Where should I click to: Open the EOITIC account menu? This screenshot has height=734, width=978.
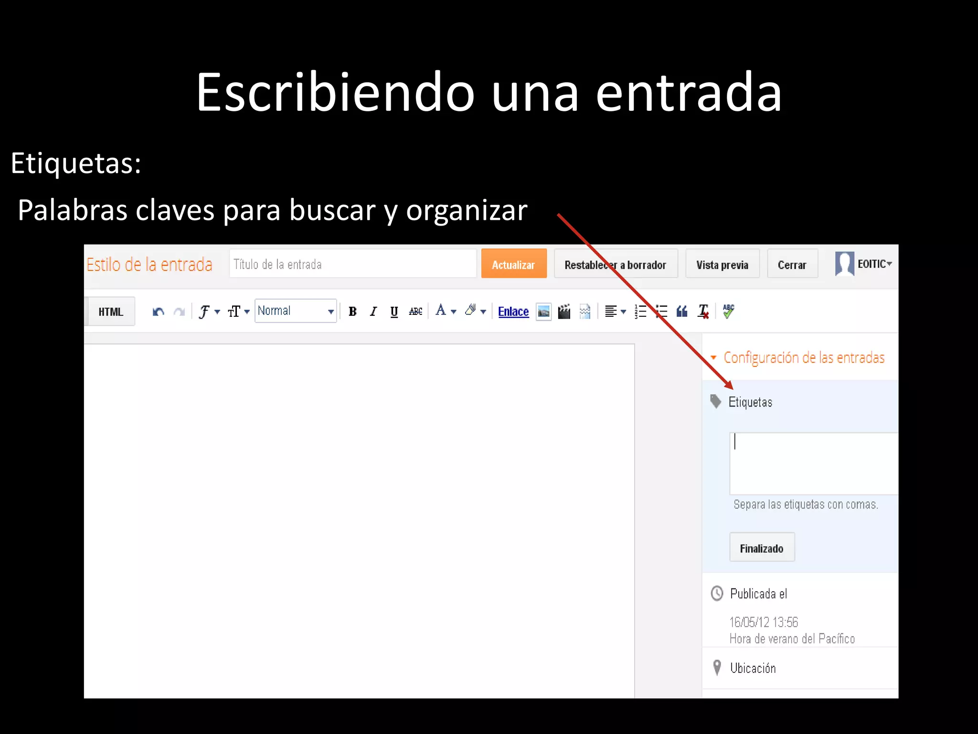click(875, 264)
